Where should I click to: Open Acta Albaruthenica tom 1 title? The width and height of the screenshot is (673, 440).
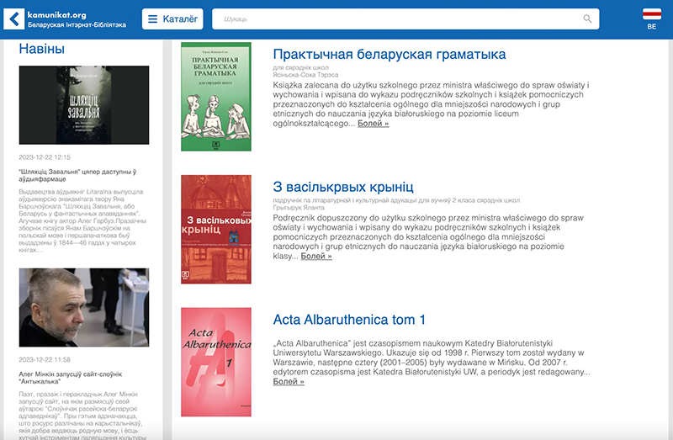pyautogui.click(x=349, y=320)
